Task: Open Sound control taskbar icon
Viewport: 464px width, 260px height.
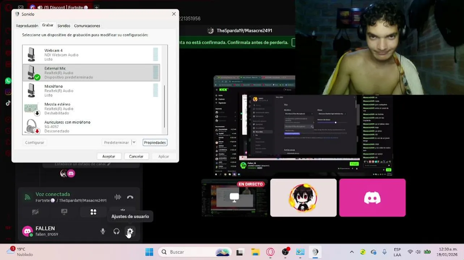Action: pos(315,252)
